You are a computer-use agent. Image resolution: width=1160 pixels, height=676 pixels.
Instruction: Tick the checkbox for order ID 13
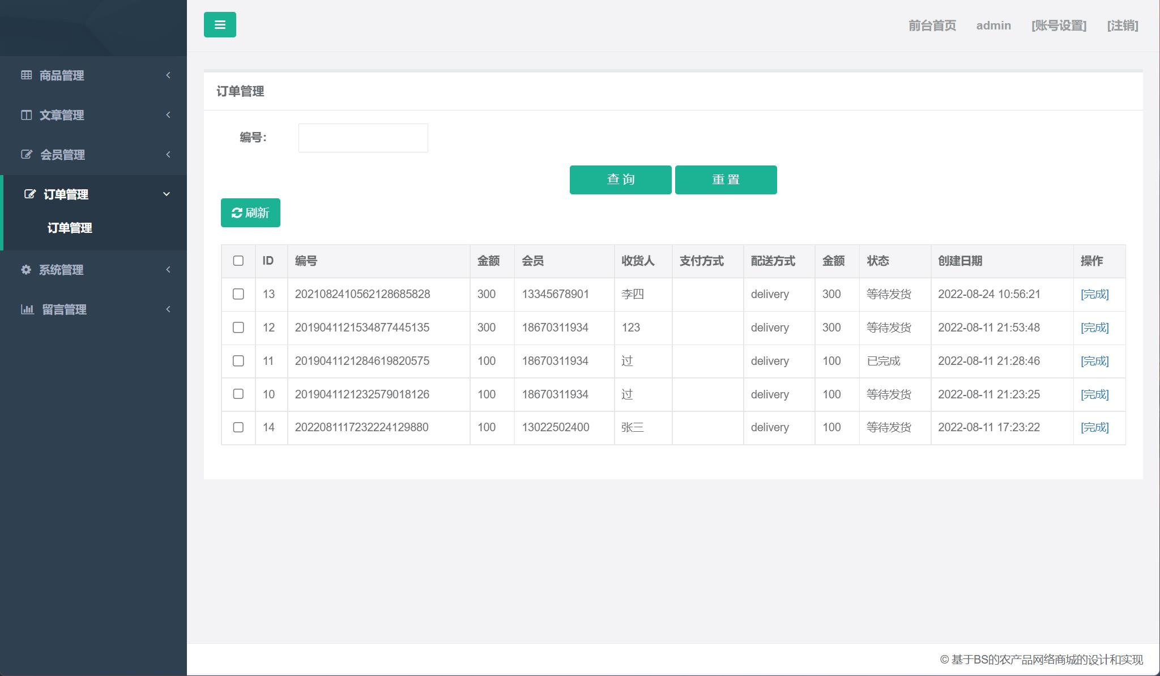click(238, 294)
